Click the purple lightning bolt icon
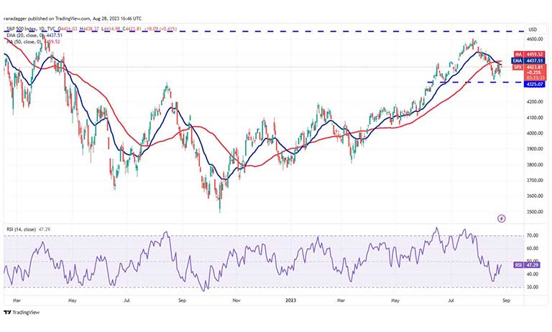552x332 pixels. coord(502,219)
